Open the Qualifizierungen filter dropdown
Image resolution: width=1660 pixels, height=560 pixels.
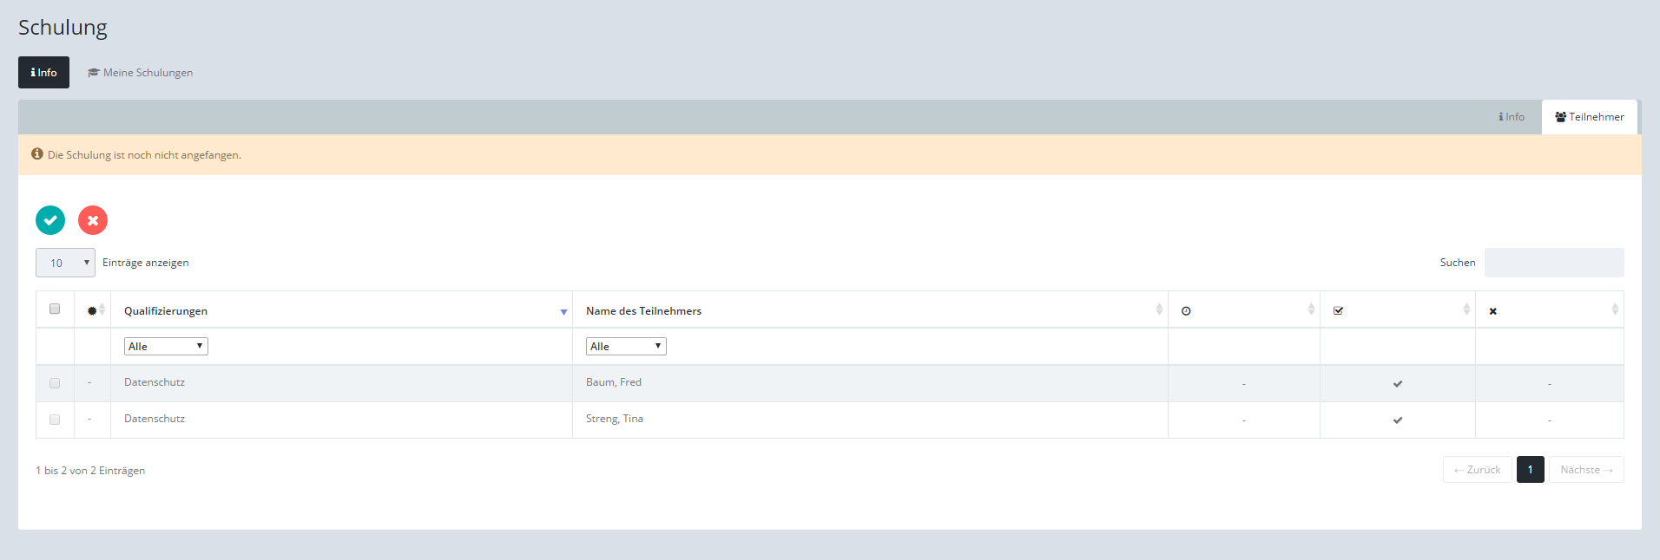point(166,347)
